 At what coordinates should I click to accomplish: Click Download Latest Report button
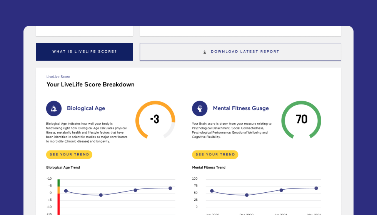point(240,52)
